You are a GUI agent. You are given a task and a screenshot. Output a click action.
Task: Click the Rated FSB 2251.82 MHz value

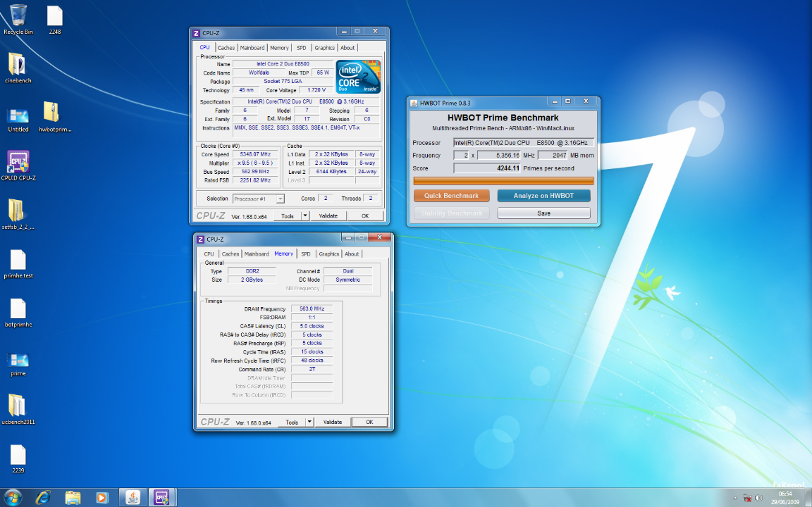point(255,180)
